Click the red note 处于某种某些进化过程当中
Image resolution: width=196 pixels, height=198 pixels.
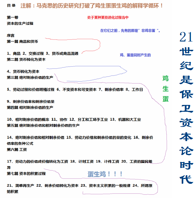pos(108,17)
